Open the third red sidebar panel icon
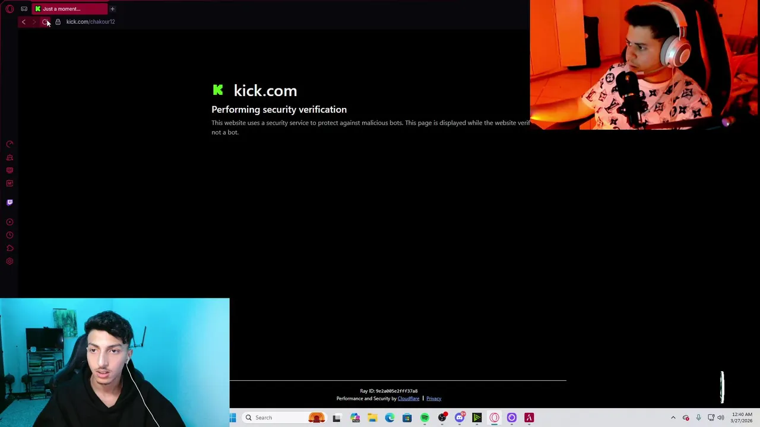 (9, 170)
